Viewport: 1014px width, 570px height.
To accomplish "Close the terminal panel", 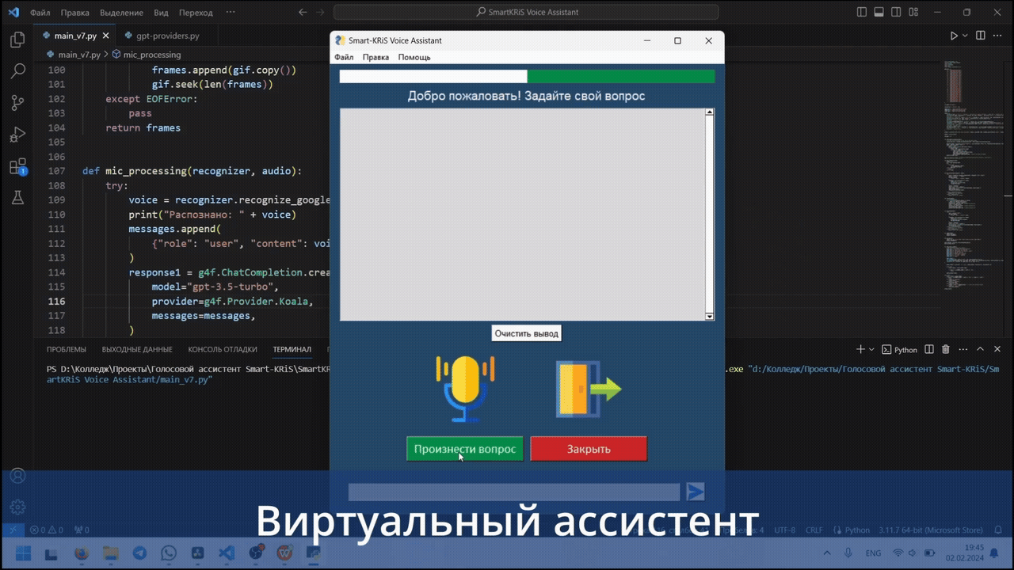I will [997, 349].
